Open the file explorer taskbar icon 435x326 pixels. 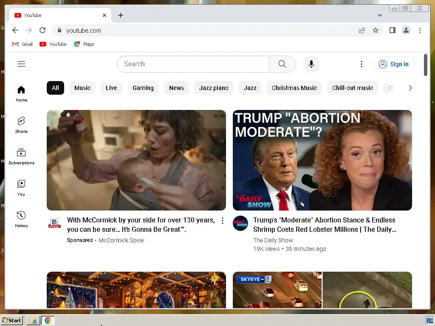(x=34, y=320)
